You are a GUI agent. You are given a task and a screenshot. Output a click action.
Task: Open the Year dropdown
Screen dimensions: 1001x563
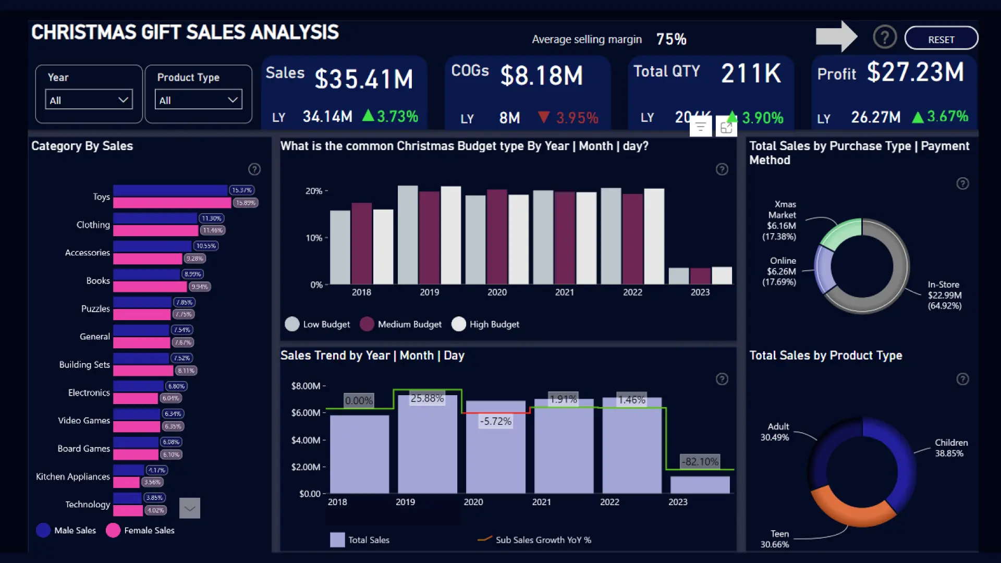point(89,100)
